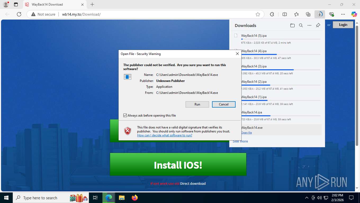Select the WayBack14 Download tab
This screenshot has width=360, height=203.
pos(54,4)
